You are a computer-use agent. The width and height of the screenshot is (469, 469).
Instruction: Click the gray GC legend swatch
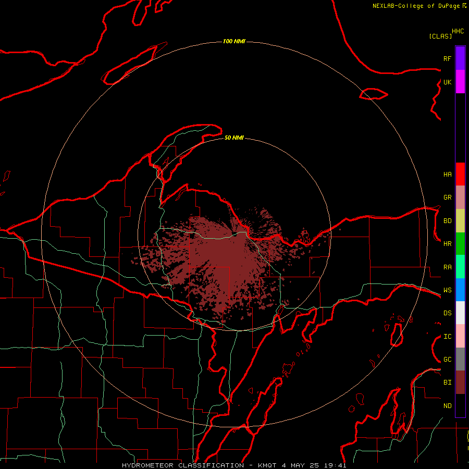(460, 359)
